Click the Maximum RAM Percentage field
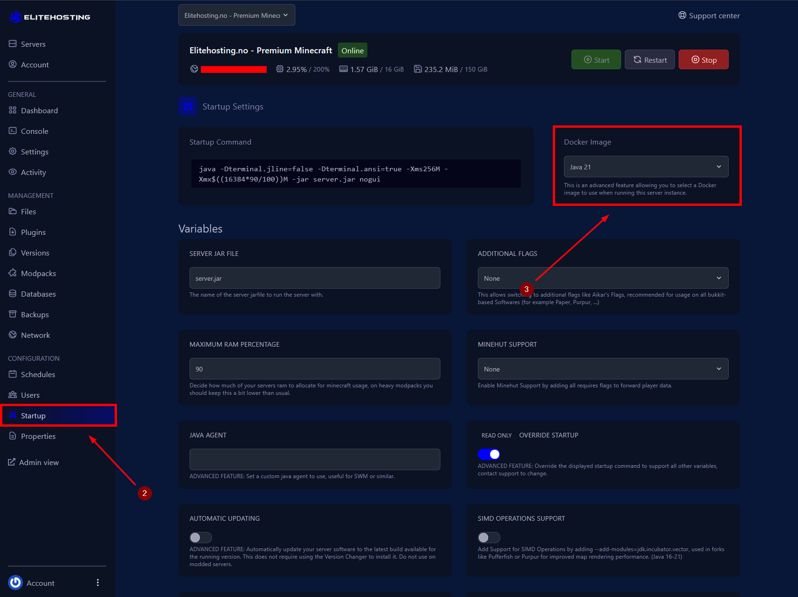 [315, 369]
